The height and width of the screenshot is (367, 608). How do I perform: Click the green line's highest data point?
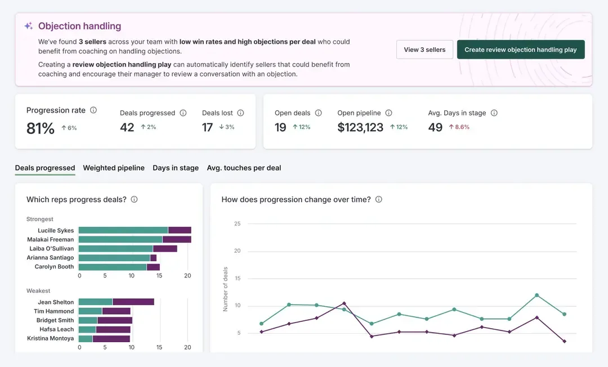(x=538, y=295)
